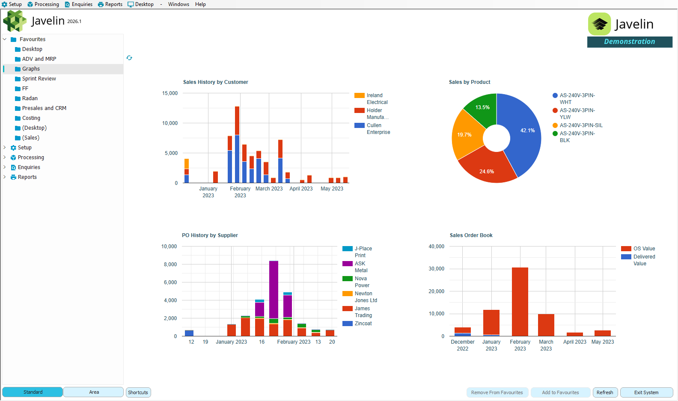The height and width of the screenshot is (401, 678).
Task: Click the Reports printer icon in tree
Action: point(13,177)
